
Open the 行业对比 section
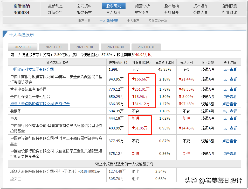230,12
